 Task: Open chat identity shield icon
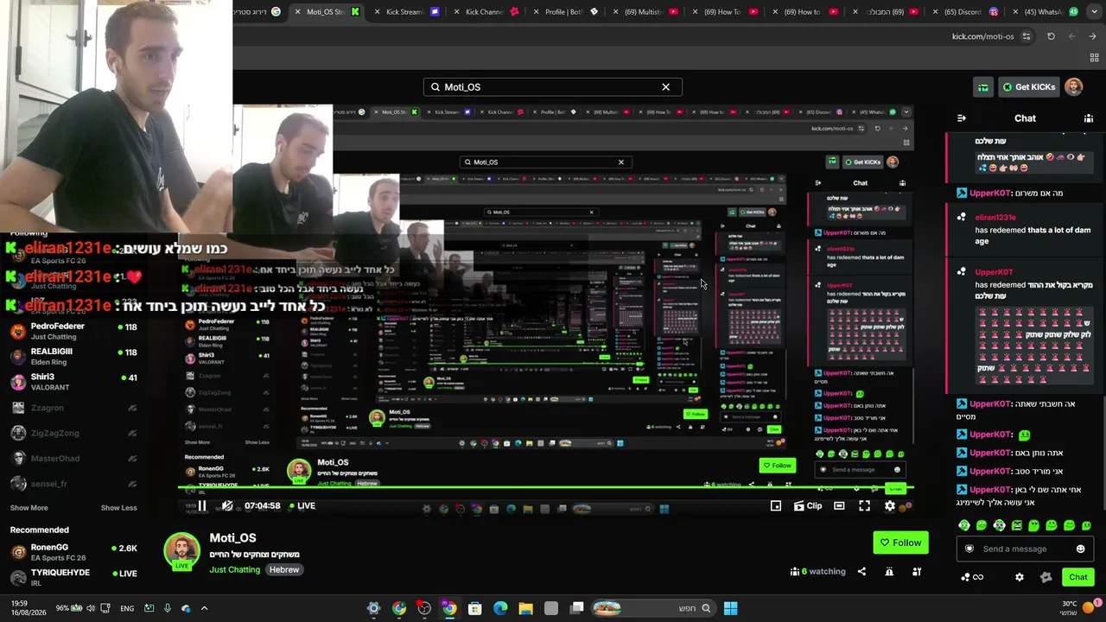pos(969,549)
